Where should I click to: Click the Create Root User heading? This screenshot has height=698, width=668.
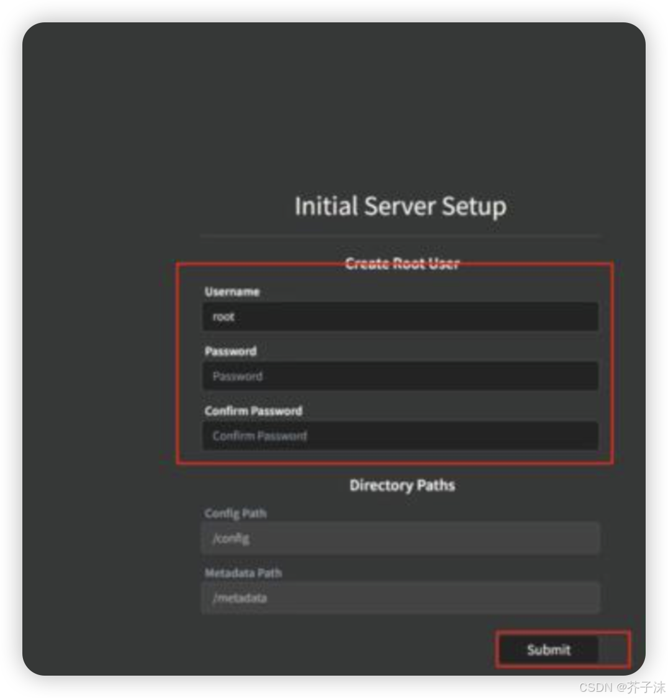tap(402, 263)
